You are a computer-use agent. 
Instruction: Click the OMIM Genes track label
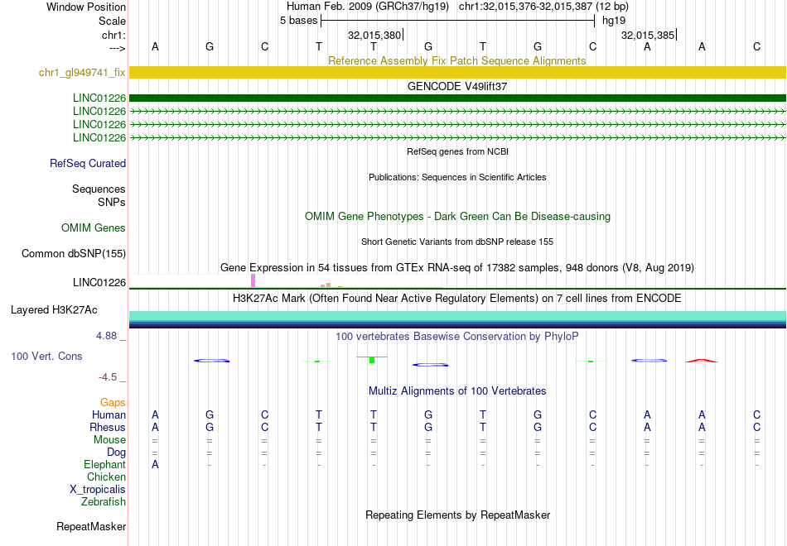pyautogui.click(x=94, y=227)
